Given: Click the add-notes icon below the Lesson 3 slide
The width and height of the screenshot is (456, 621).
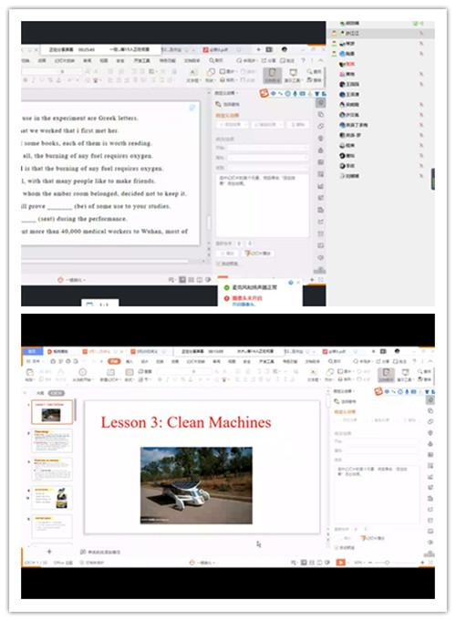Looking at the screenshot, I should point(99,552).
